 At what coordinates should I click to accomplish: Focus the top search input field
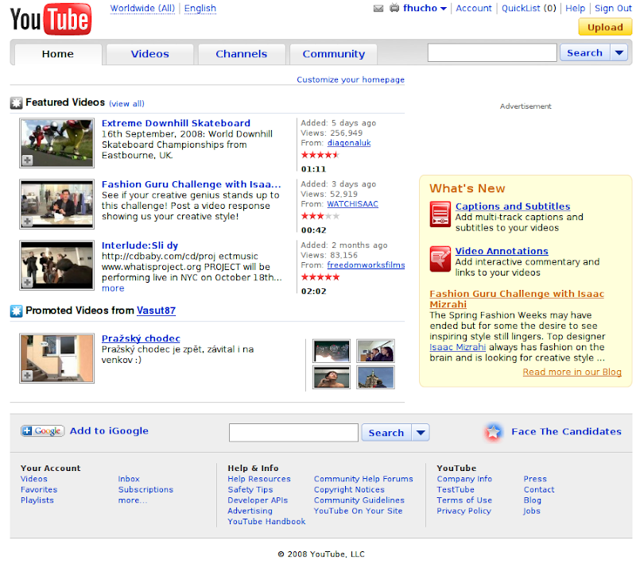[x=492, y=52]
